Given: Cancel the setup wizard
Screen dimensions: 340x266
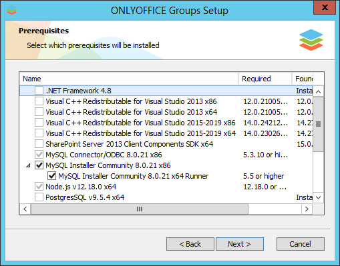Looking at the screenshot, I should click(x=301, y=244).
